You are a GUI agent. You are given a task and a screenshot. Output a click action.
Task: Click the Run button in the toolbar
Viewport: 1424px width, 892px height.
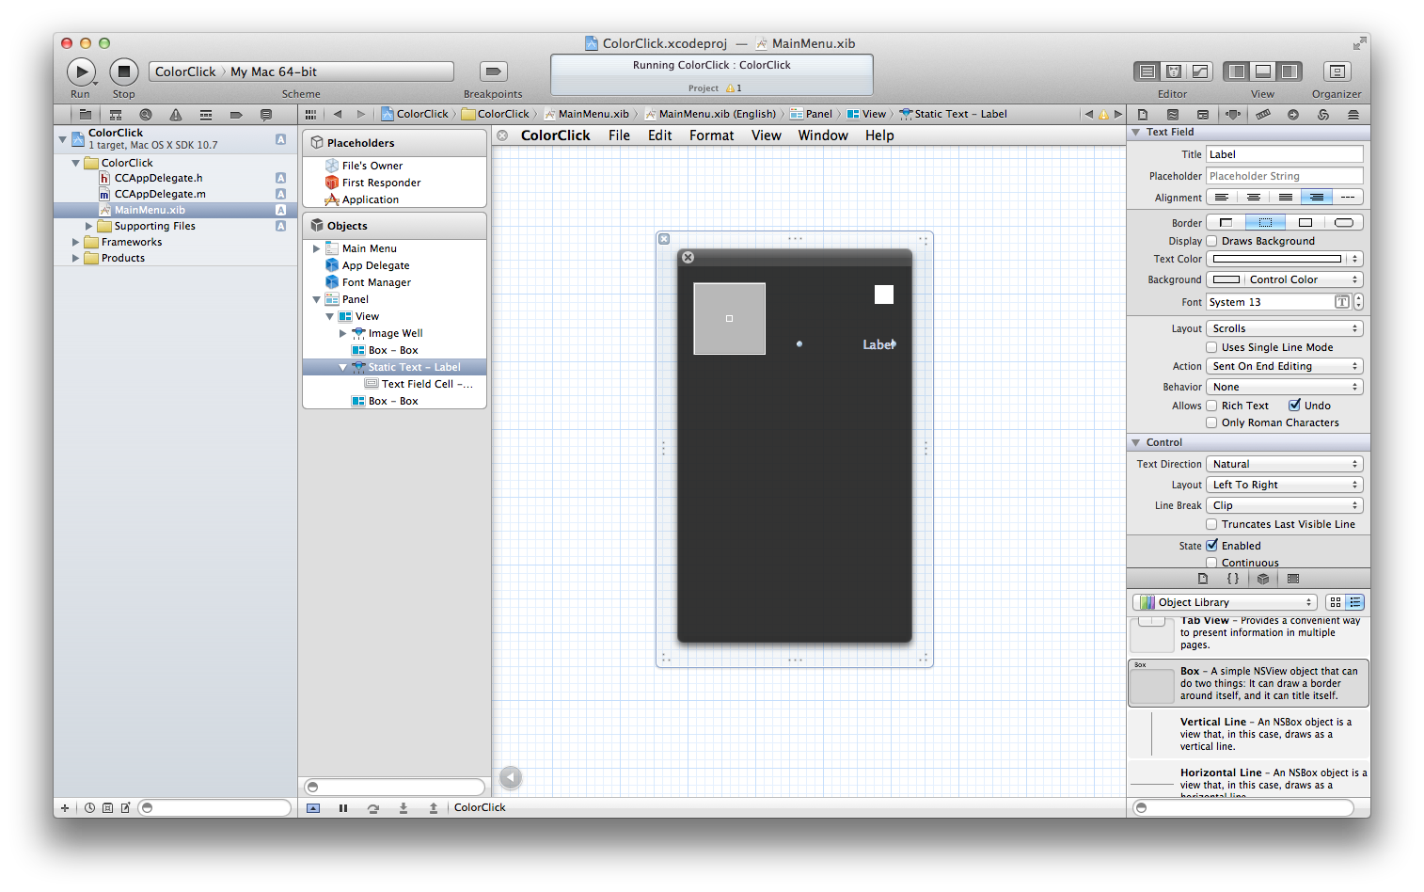tap(81, 72)
